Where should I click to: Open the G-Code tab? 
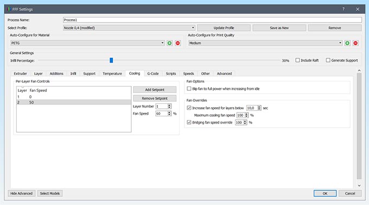tap(153, 73)
